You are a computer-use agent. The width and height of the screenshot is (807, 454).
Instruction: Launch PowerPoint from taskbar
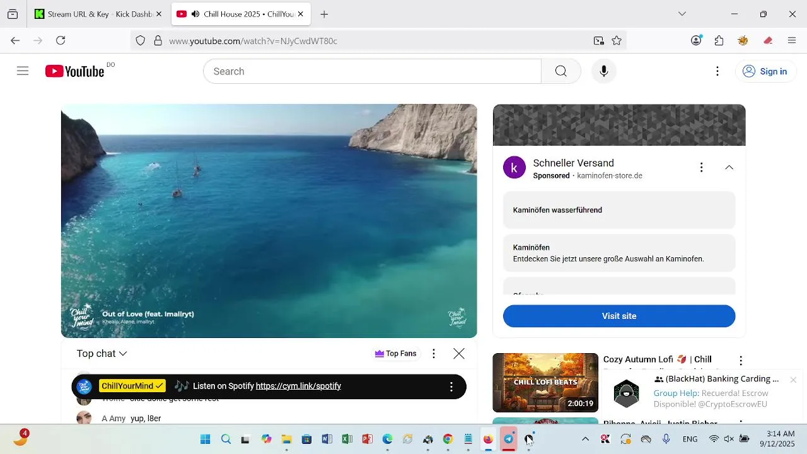367,439
